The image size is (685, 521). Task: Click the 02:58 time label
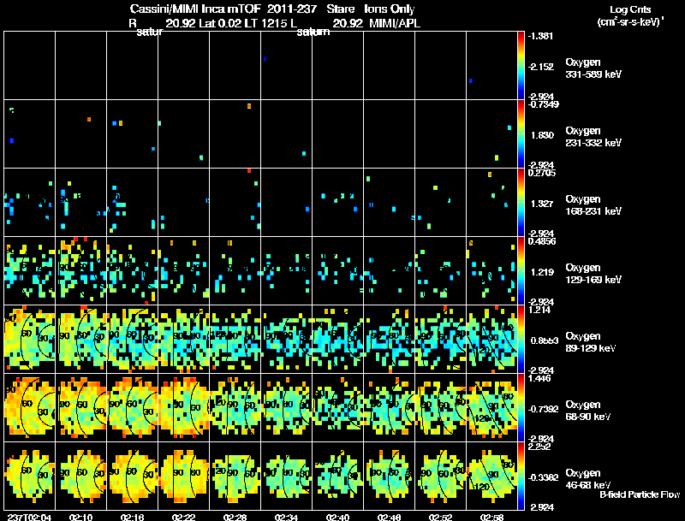pos(491,518)
